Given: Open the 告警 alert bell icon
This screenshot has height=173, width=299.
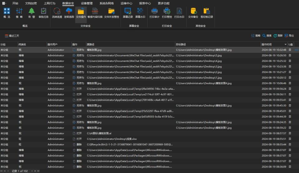Looking at the screenshot, I should [31, 13].
